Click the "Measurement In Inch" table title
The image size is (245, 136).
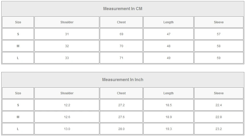(123, 80)
